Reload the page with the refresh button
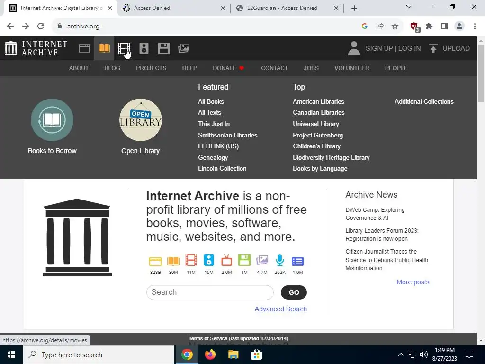The image size is (485, 364). coord(41,26)
